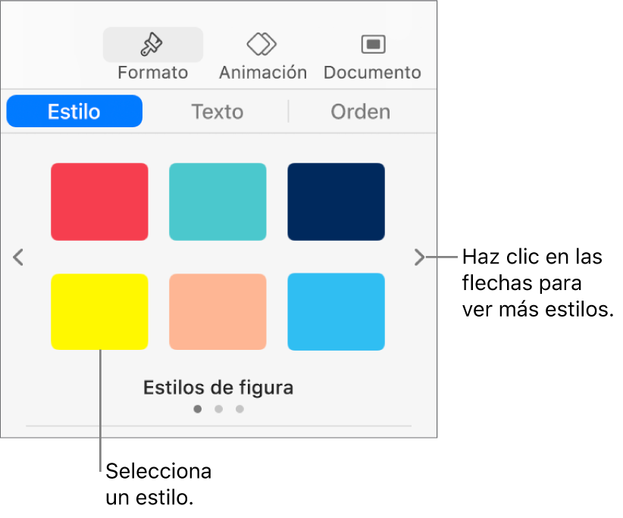The height and width of the screenshot is (518, 623).
Task: Click the Animación diamond icon
Action: 262,45
